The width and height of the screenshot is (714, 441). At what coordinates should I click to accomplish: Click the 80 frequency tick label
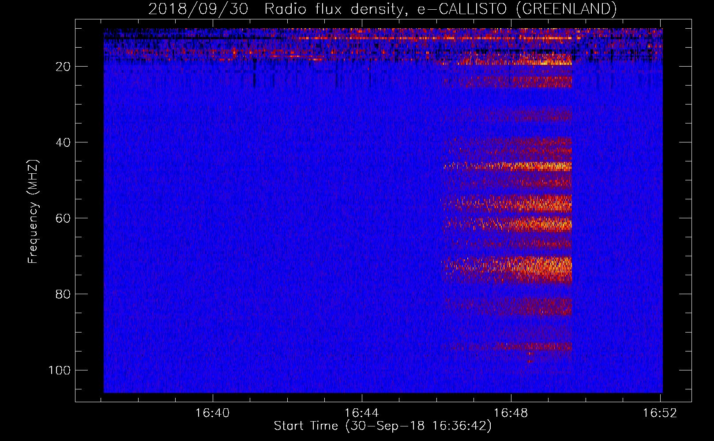pyautogui.click(x=63, y=294)
